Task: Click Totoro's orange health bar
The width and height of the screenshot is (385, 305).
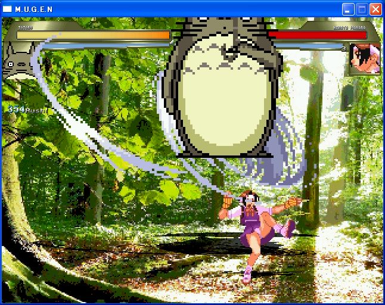Action: [x=94, y=35]
